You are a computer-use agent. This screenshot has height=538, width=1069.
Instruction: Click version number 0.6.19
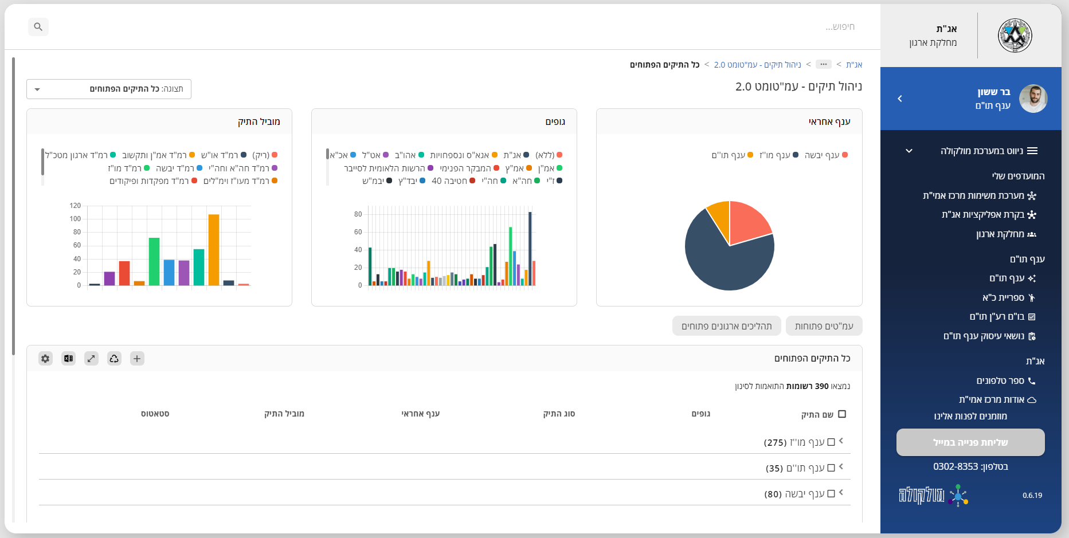pos(1032,496)
